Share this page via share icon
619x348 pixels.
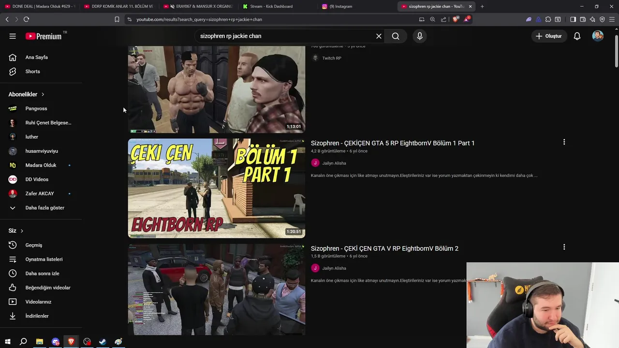point(443,19)
